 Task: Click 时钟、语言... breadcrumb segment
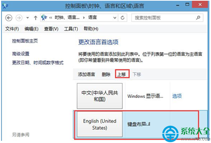67,17
